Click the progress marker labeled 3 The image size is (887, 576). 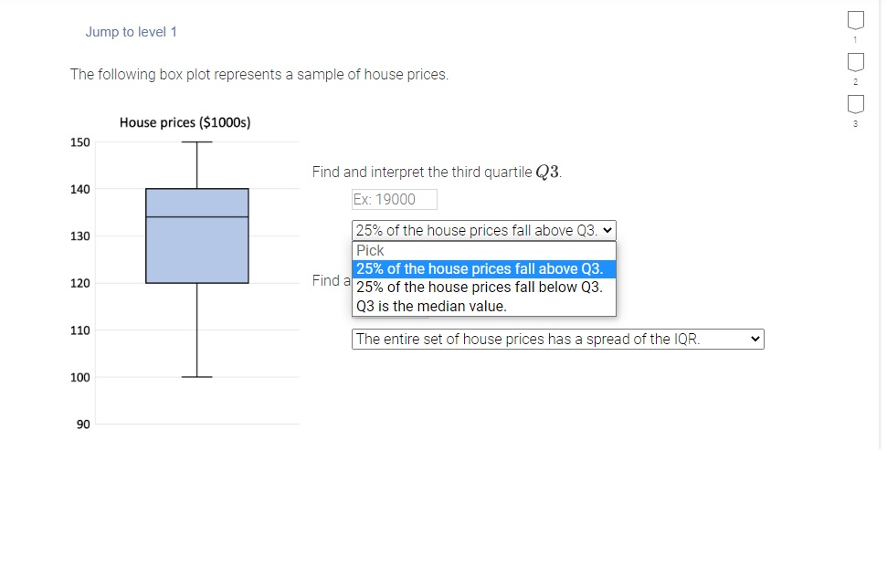[855, 104]
